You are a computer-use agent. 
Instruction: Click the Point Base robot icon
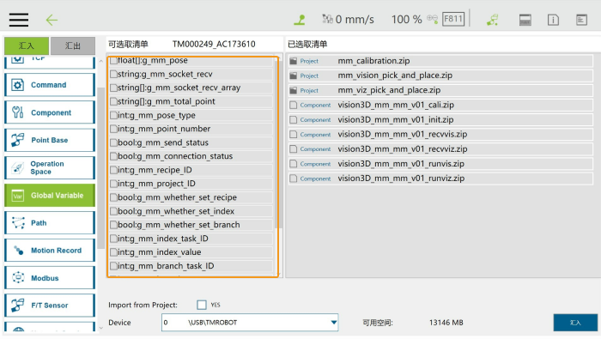18,140
